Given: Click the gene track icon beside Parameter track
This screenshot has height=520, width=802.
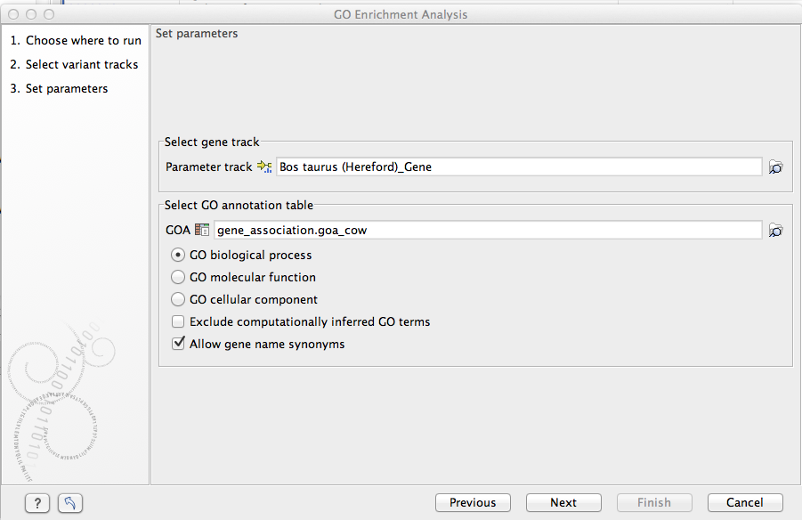Looking at the screenshot, I should (264, 167).
